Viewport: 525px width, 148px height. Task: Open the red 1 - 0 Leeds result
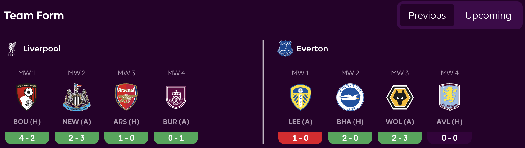tap(300, 138)
